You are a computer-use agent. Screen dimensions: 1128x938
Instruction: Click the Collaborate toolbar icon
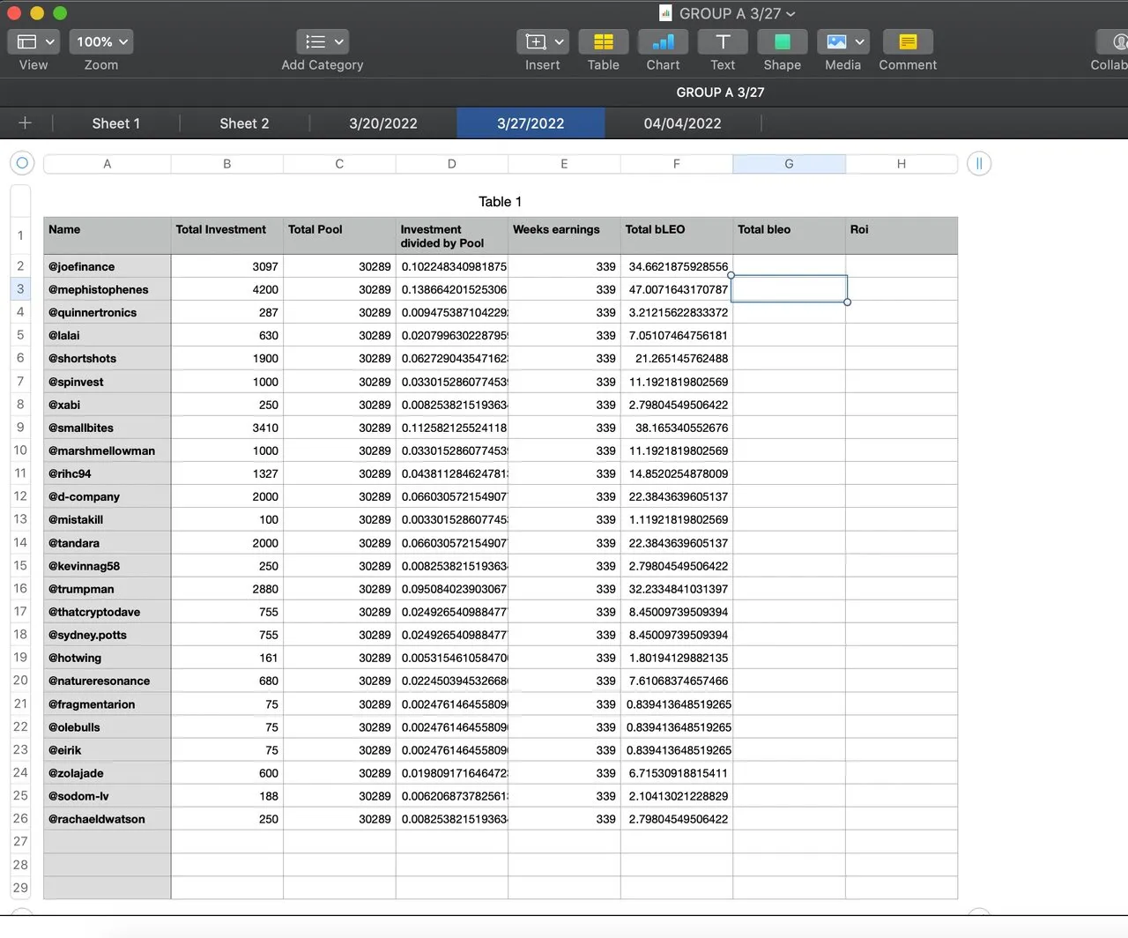point(1115,41)
